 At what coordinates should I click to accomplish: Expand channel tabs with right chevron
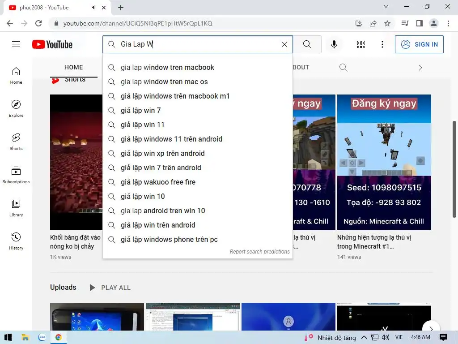tap(420, 68)
